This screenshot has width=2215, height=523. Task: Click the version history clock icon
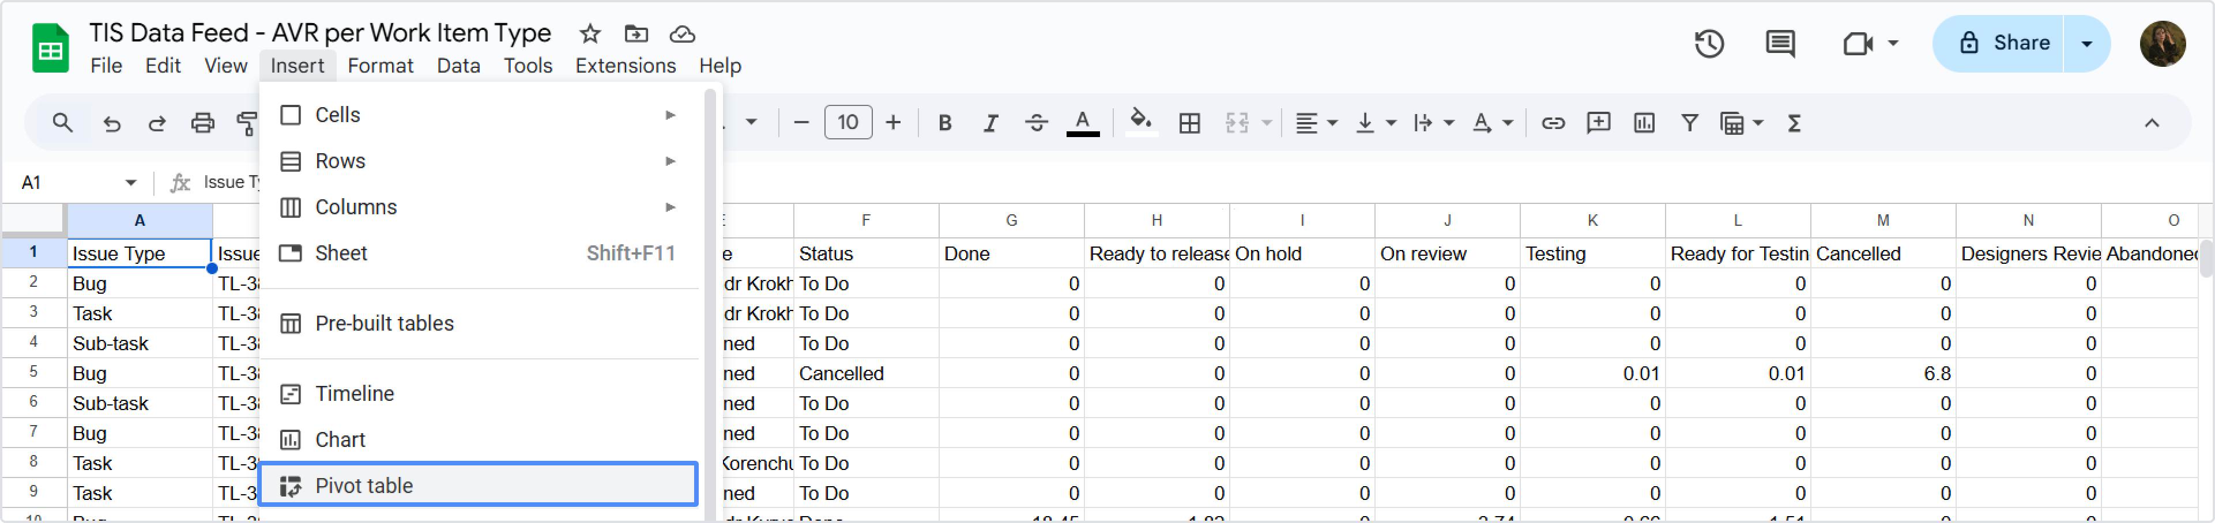tap(1709, 44)
